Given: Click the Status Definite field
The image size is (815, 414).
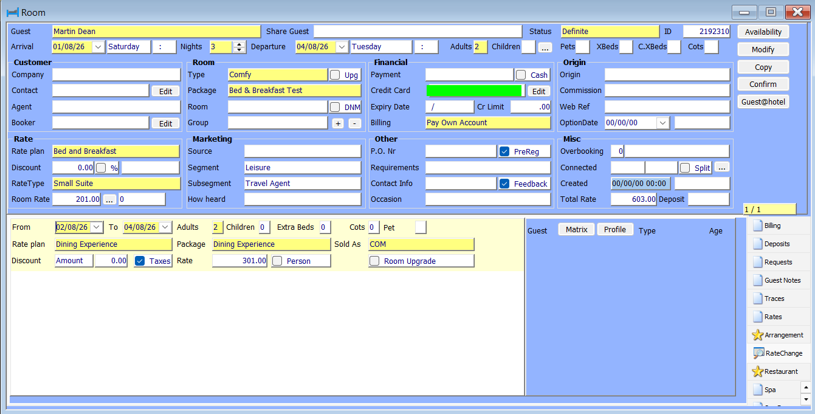Looking at the screenshot, I should (x=610, y=32).
